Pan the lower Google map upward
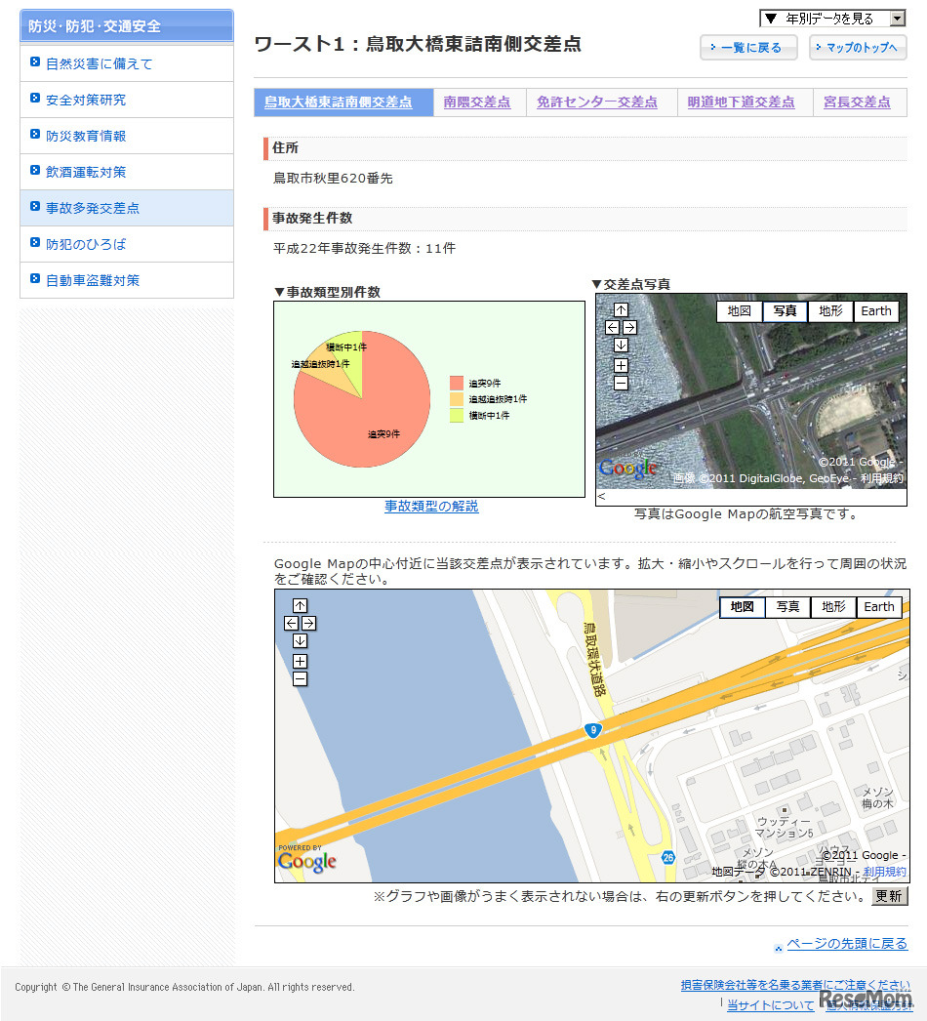The image size is (927, 1021). [x=300, y=606]
